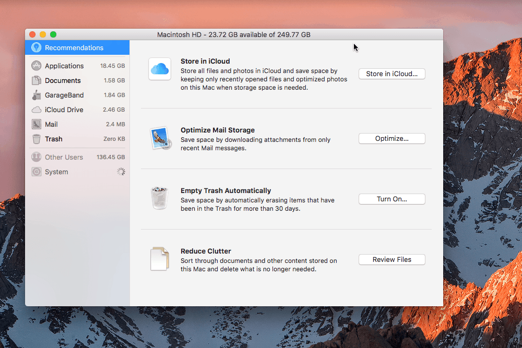Enable automatic Trash emptying via Turn On
522x348 pixels.
point(391,199)
